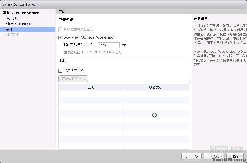247x163 pixels.
Task: Open the View Composer step
Action: (19, 24)
